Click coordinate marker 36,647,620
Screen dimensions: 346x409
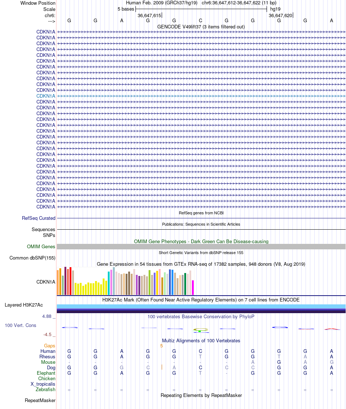(280, 15)
